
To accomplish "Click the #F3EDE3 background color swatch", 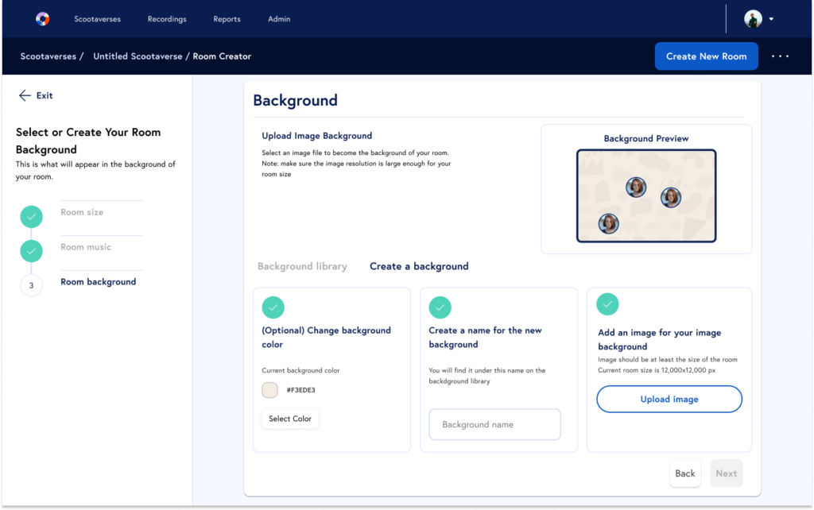I will point(269,390).
